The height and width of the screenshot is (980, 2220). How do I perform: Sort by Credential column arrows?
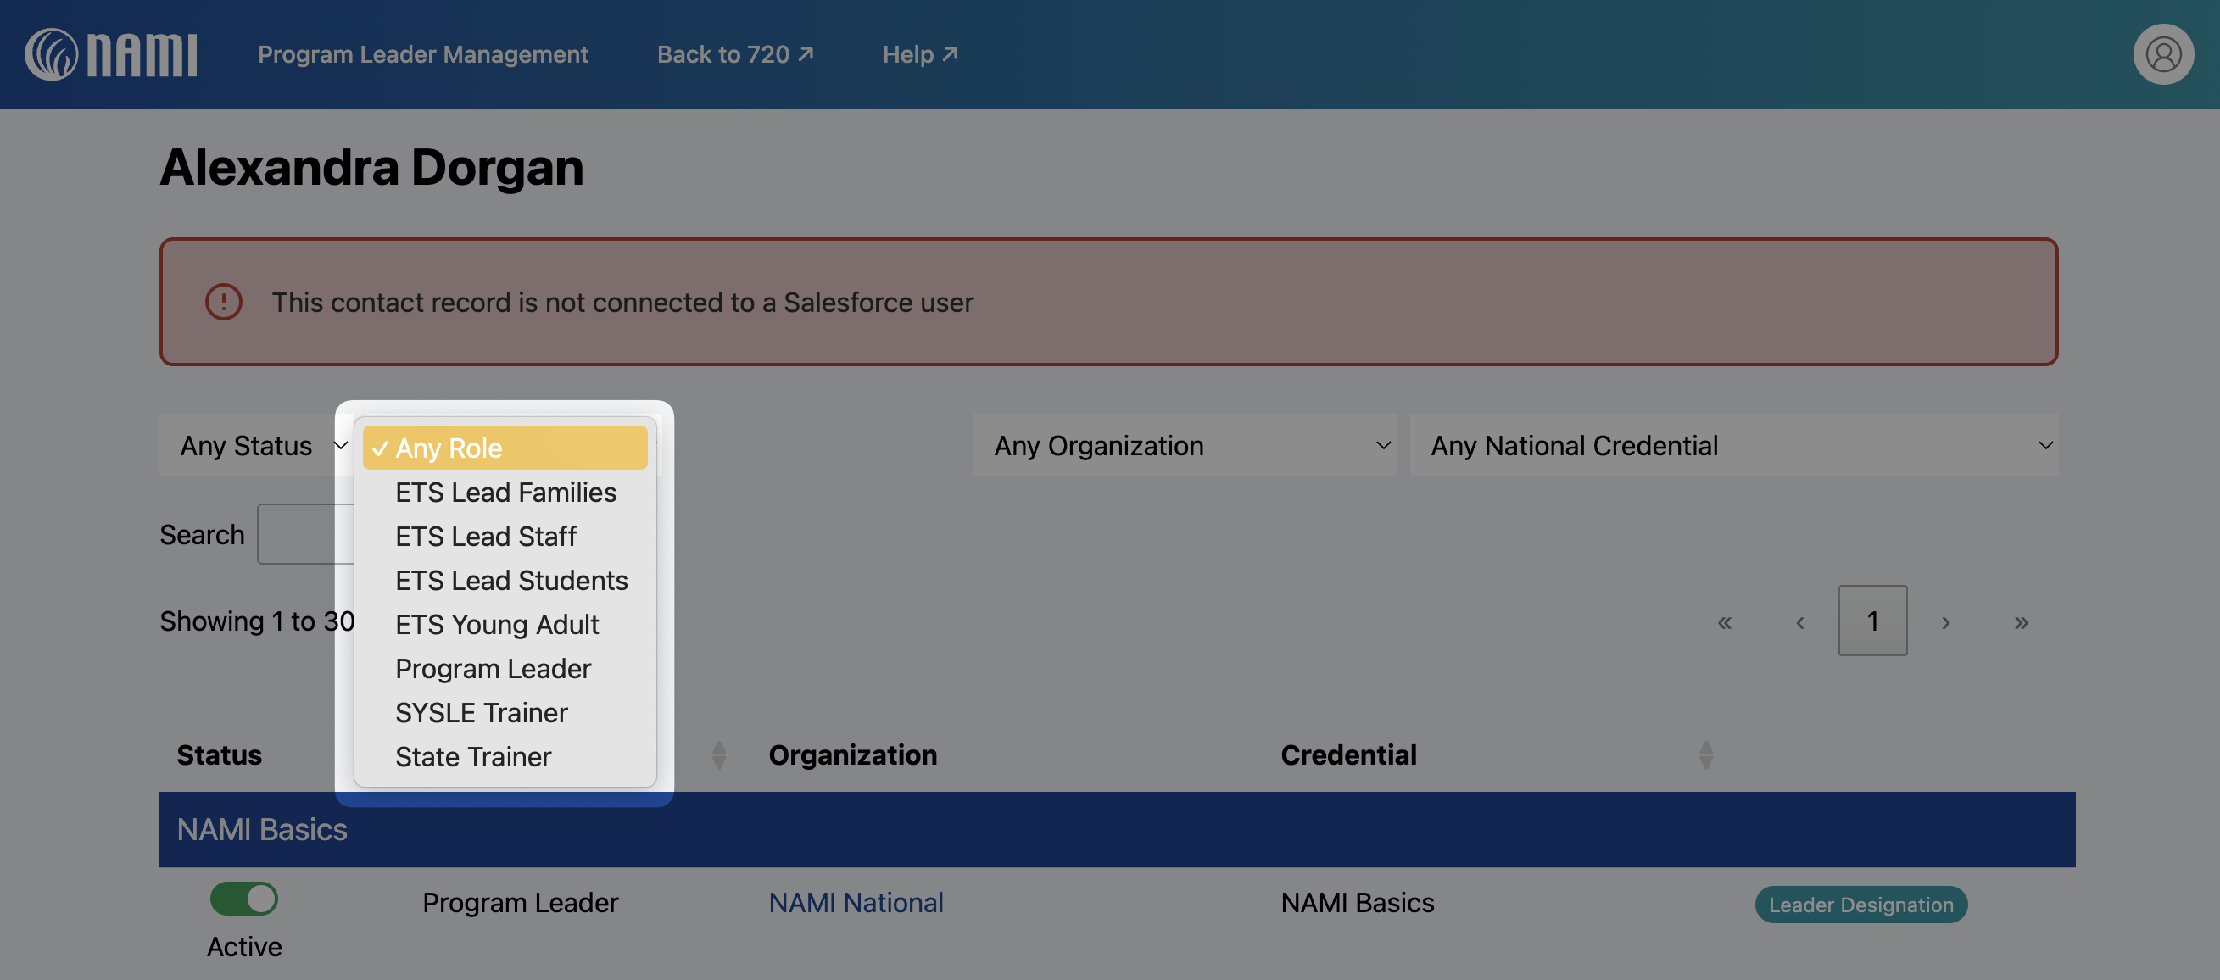tap(1704, 755)
